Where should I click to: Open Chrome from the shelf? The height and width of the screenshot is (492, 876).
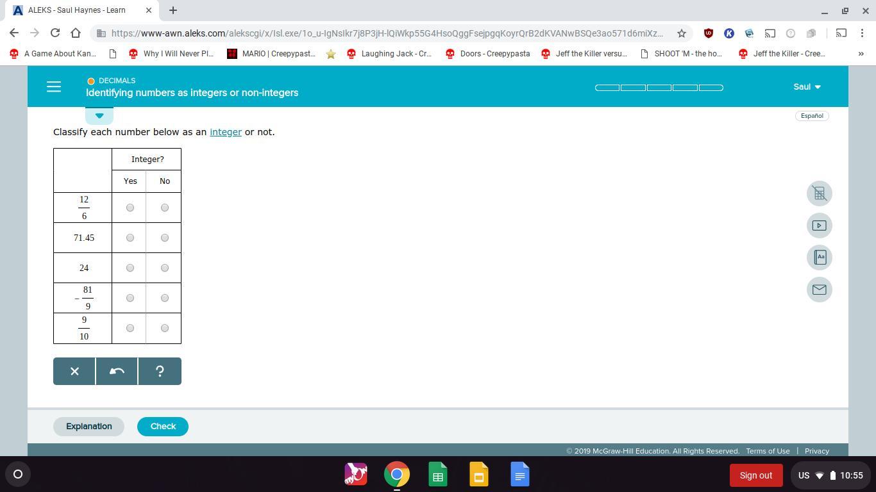click(397, 475)
